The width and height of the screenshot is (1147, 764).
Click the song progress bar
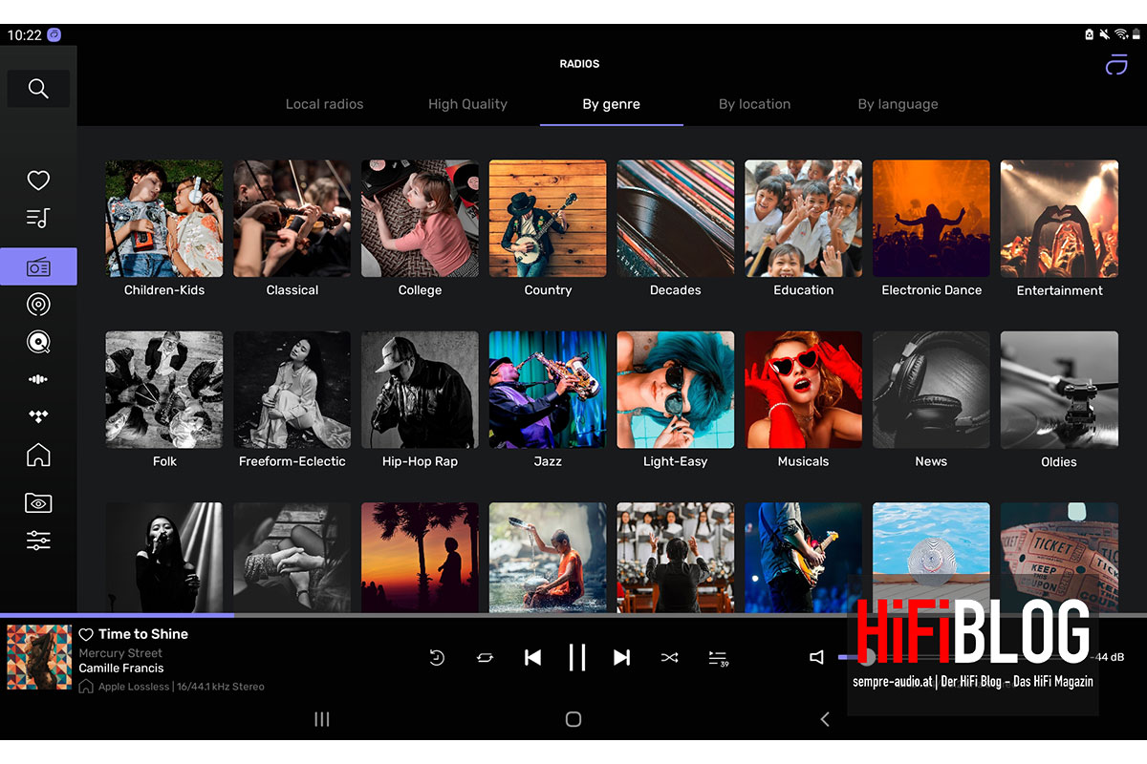(573, 615)
